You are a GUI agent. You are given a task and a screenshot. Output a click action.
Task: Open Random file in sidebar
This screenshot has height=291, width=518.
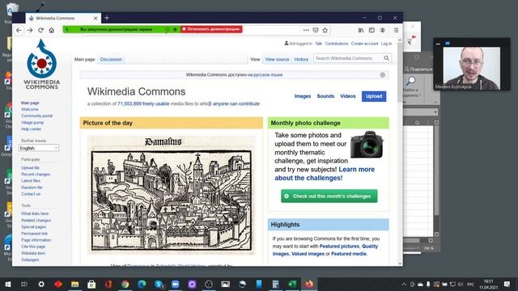click(32, 188)
